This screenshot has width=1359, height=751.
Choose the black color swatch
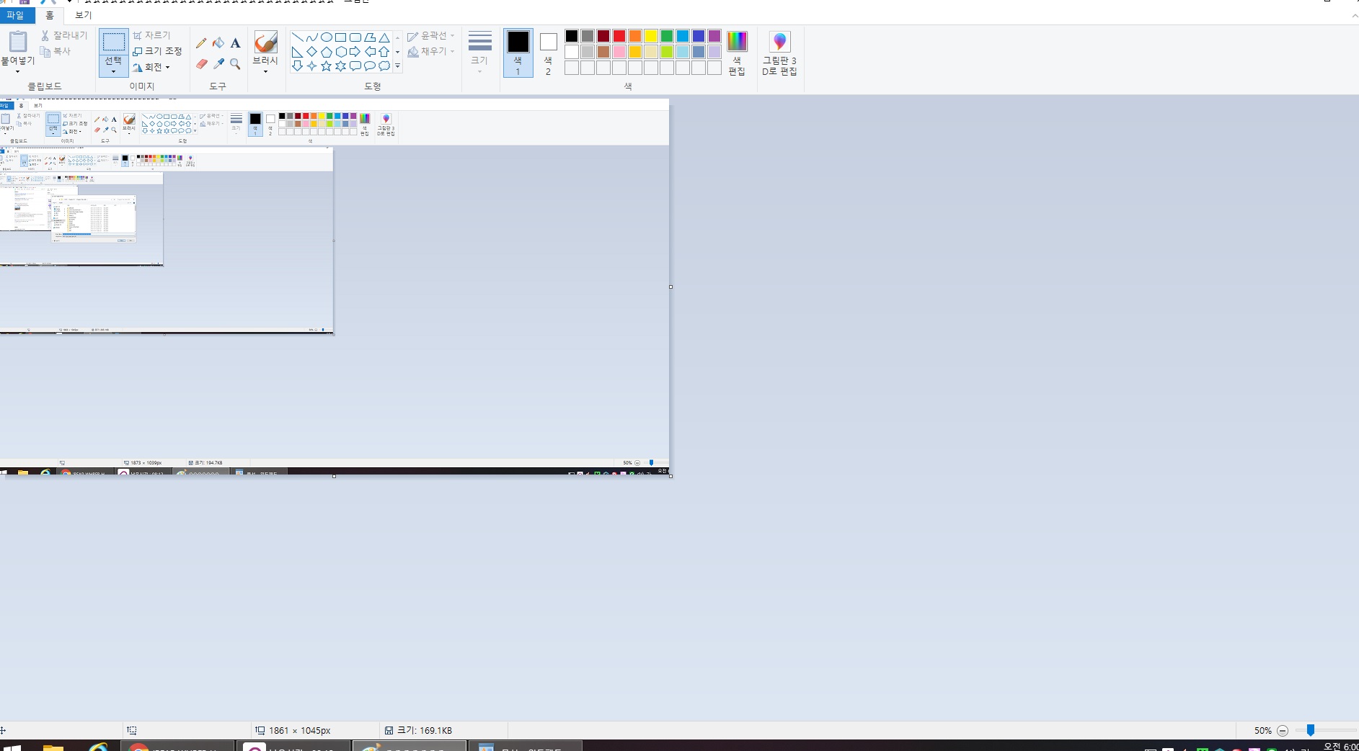click(572, 36)
